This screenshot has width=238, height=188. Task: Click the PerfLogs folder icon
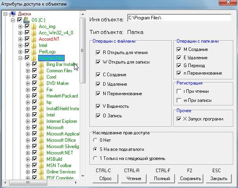34,52
